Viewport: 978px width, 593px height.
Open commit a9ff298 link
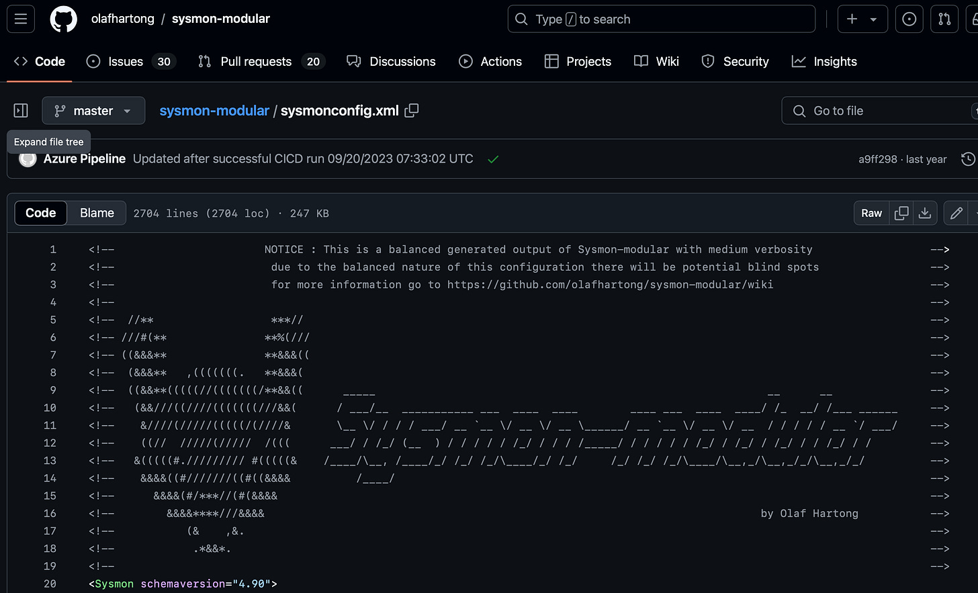(x=877, y=159)
